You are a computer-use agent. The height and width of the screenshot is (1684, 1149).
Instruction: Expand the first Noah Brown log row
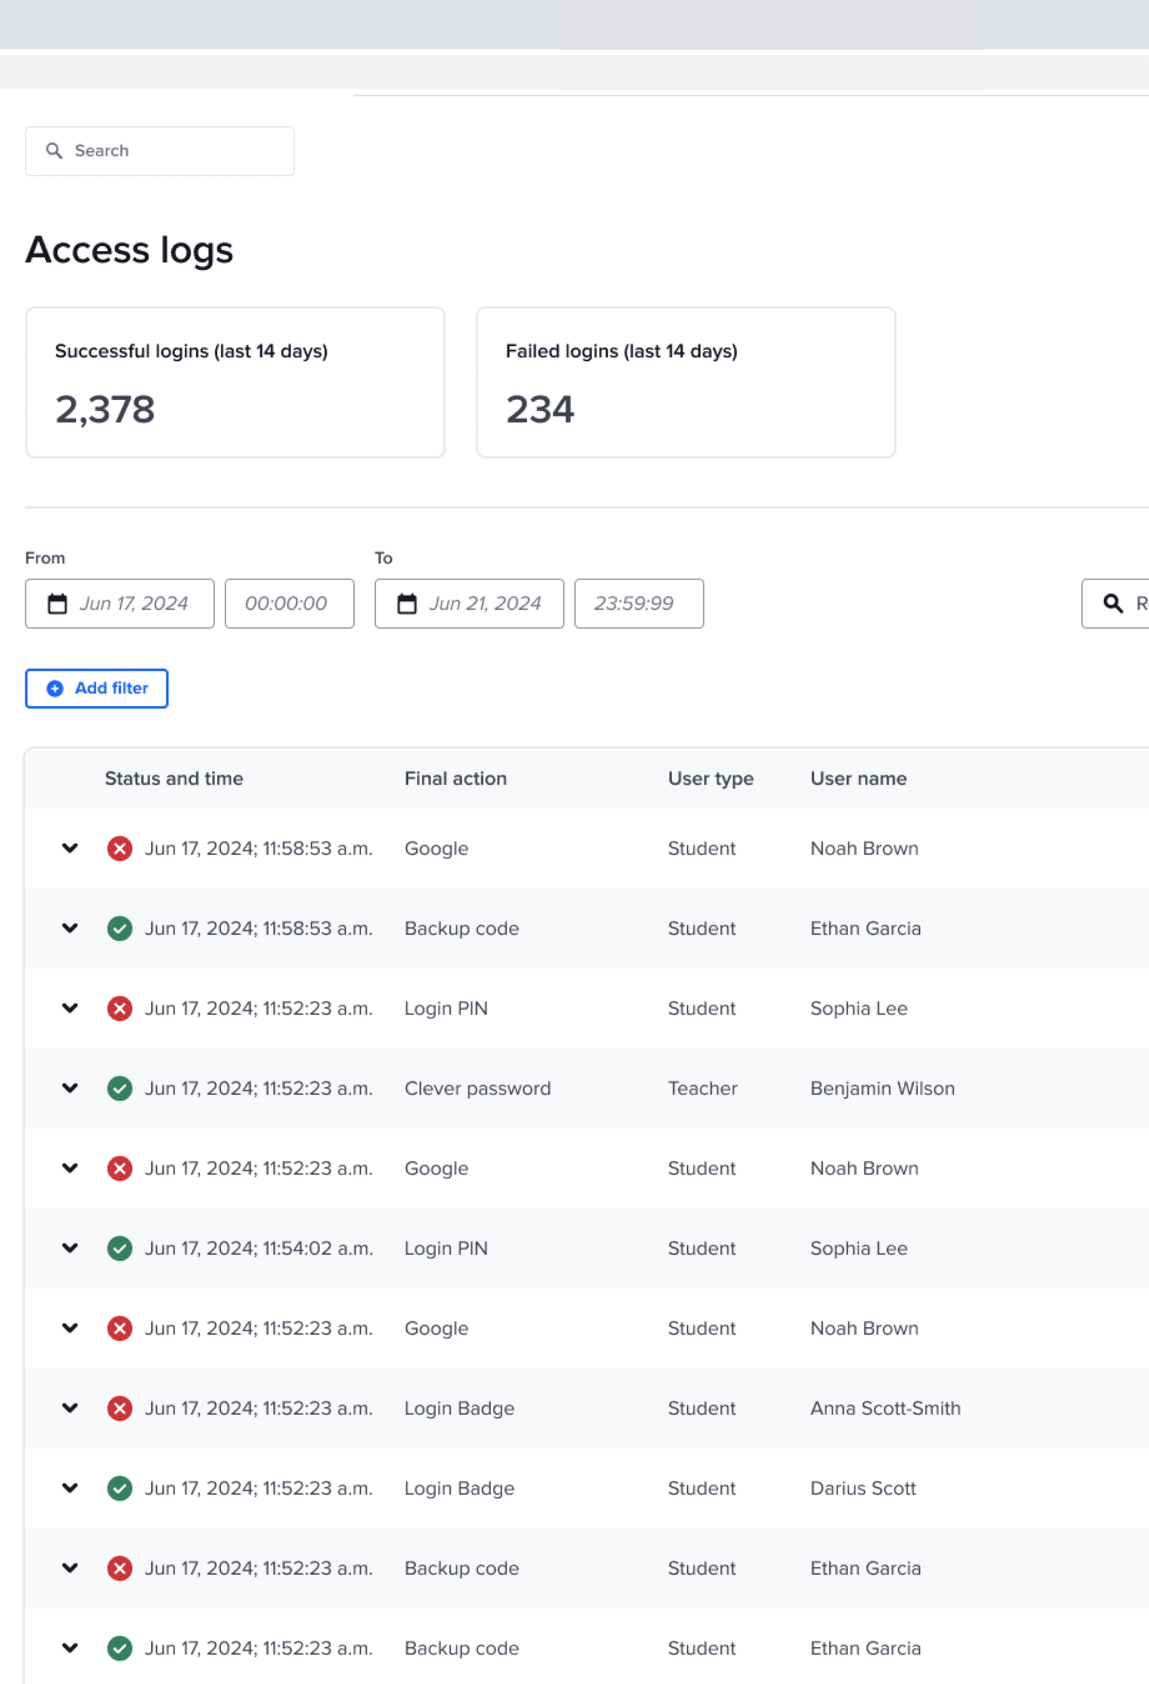[x=70, y=848]
